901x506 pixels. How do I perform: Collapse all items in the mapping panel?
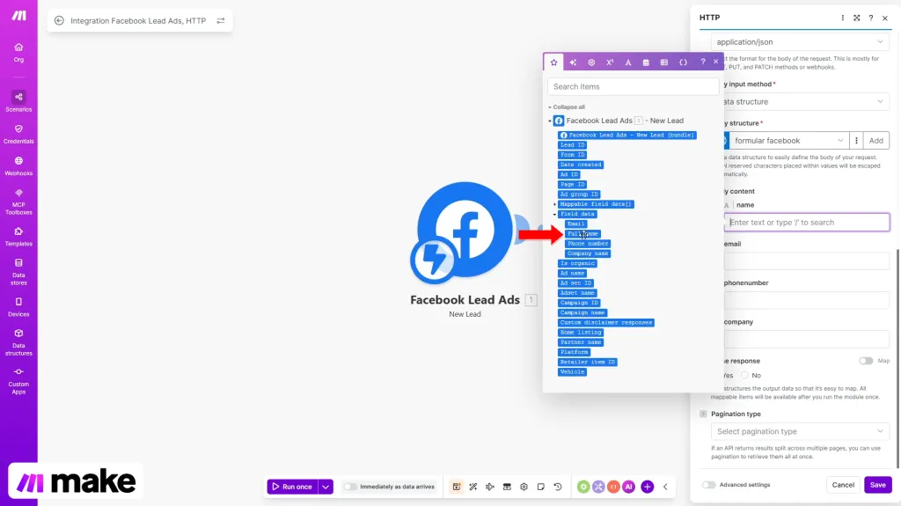coord(567,107)
